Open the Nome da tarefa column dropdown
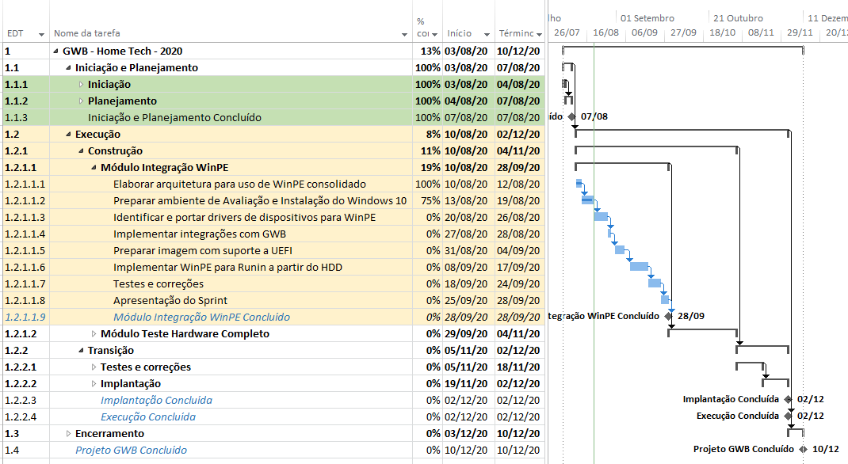 click(404, 35)
